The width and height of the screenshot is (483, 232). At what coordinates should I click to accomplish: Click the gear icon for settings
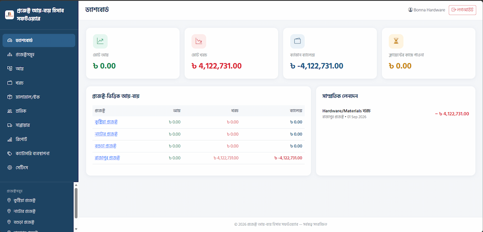click(x=9, y=168)
